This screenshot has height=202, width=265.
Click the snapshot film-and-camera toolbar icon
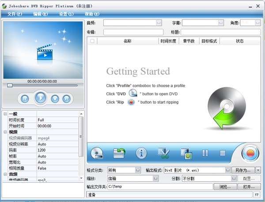coord(186,153)
